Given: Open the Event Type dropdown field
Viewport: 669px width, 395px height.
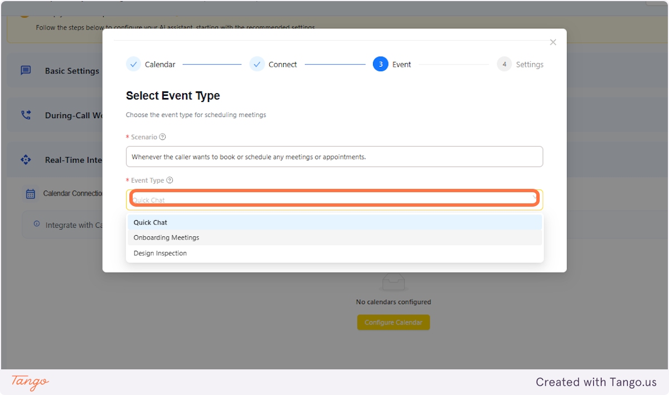Looking at the screenshot, I should tap(334, 199).
